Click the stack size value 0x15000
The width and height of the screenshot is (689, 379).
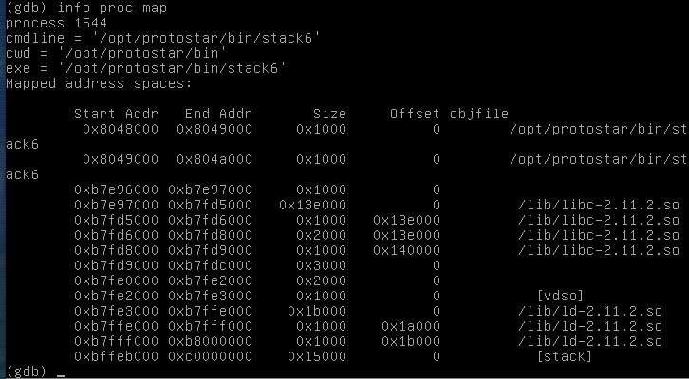(x=317, y=356)
